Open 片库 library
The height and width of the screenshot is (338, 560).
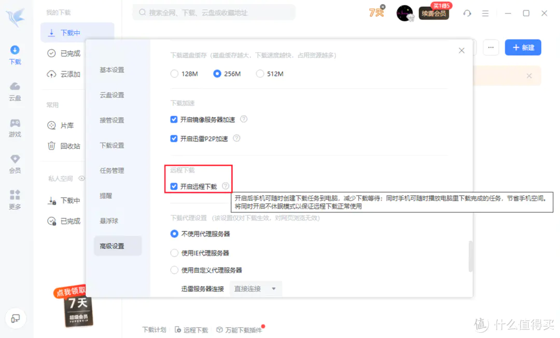tap(61, 125)
